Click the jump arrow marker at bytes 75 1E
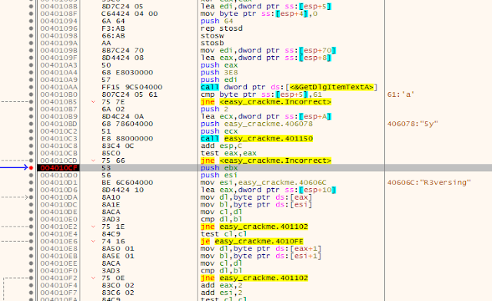This screenshot has height=301, width=492. pos(93,227)
